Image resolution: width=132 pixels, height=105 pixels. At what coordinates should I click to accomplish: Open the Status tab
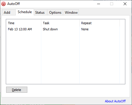(x=40, y=13)
